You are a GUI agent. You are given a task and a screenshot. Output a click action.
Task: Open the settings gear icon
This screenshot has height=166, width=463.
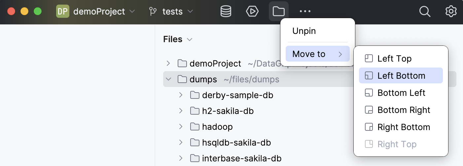click(451, 12)
